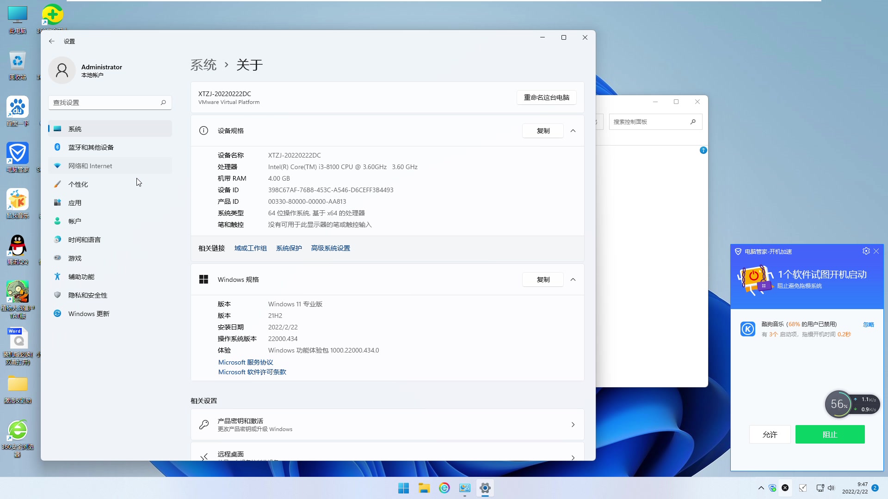
Task: Click the network tray icon
Action: [x=820, y=488]
